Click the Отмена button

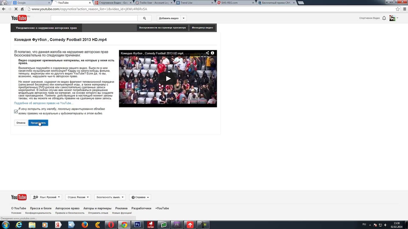21,123
